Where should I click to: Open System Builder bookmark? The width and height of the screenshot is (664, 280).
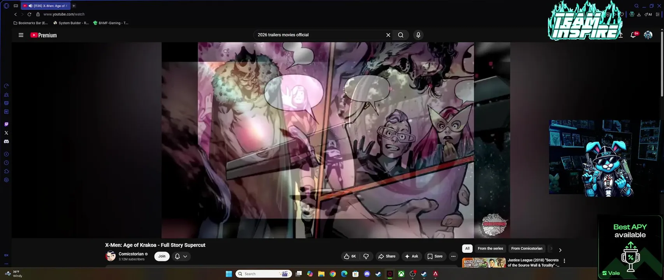point(71,23)
